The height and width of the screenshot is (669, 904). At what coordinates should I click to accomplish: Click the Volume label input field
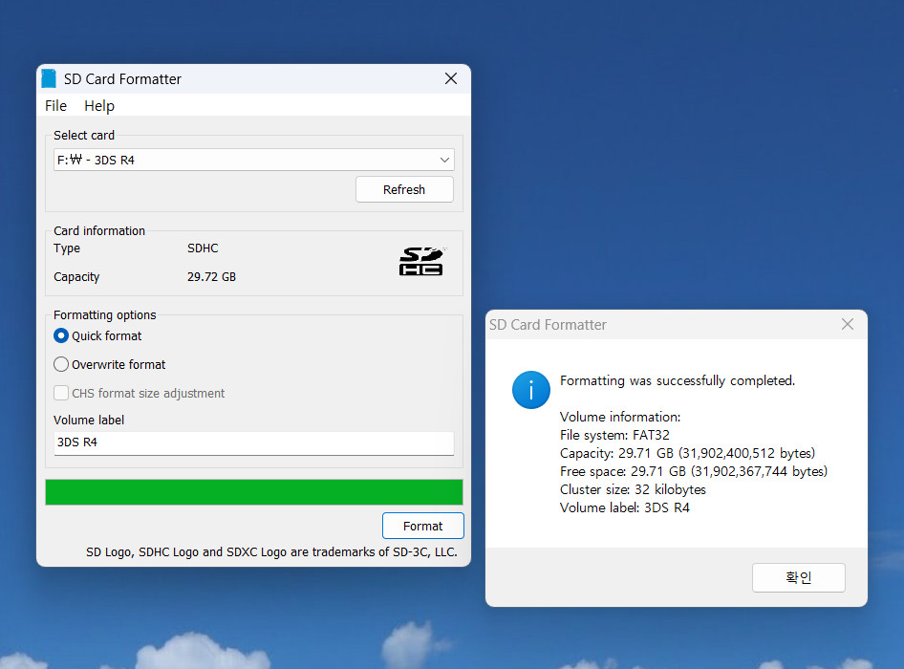click(x=253, y=442)
